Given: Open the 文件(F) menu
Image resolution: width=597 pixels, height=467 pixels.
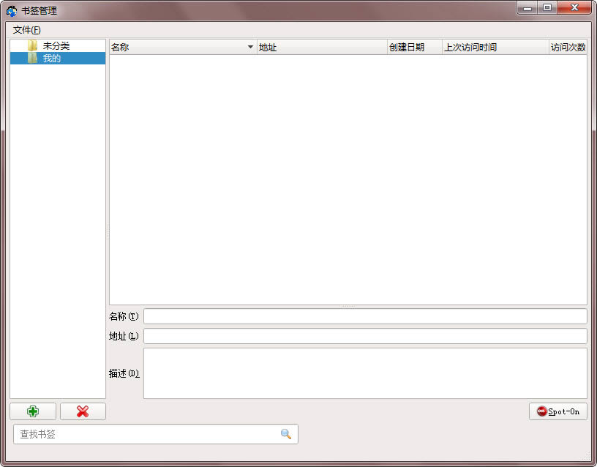Looking at the screenshot, I should pyautogui.click(x=26, y=30).
